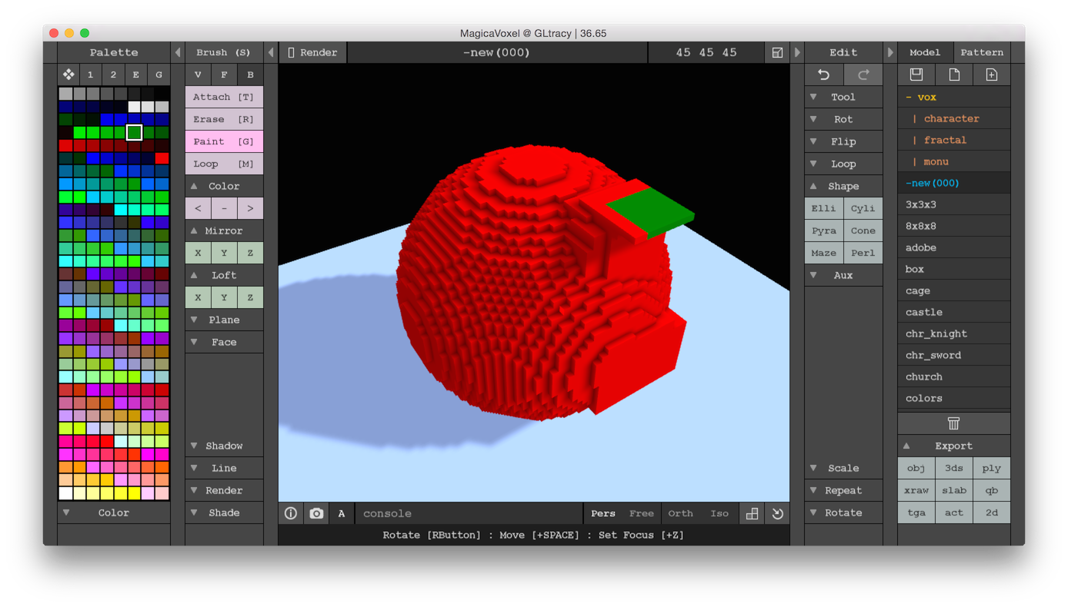Toggle Mirror Z axis
1068x607 pixels.
click(250, 253)
